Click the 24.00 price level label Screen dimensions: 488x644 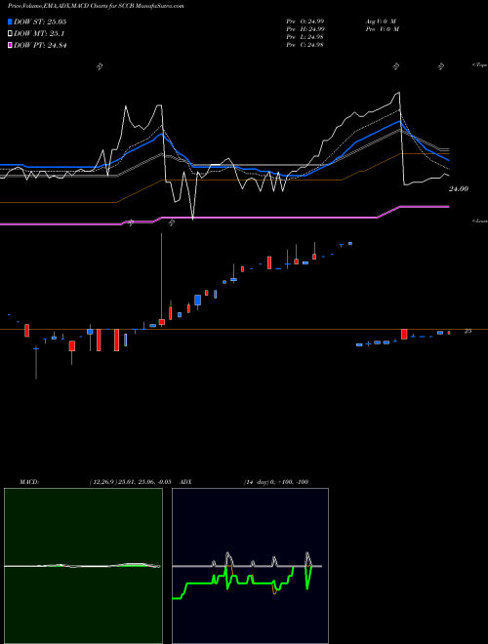[459, 189]
